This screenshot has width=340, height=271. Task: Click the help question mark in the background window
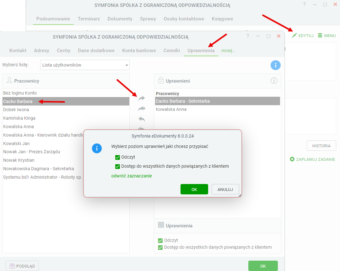(x=304, y=4)
